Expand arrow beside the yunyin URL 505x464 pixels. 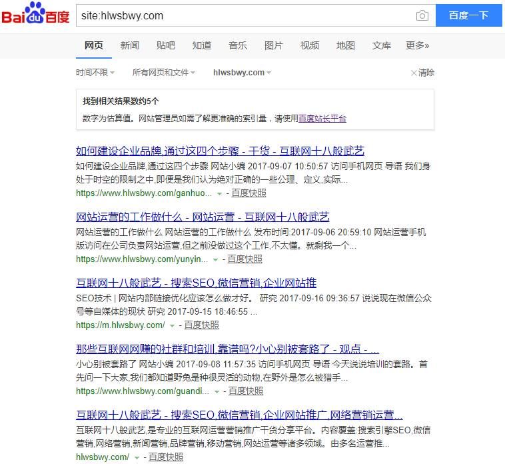(215, 260)
